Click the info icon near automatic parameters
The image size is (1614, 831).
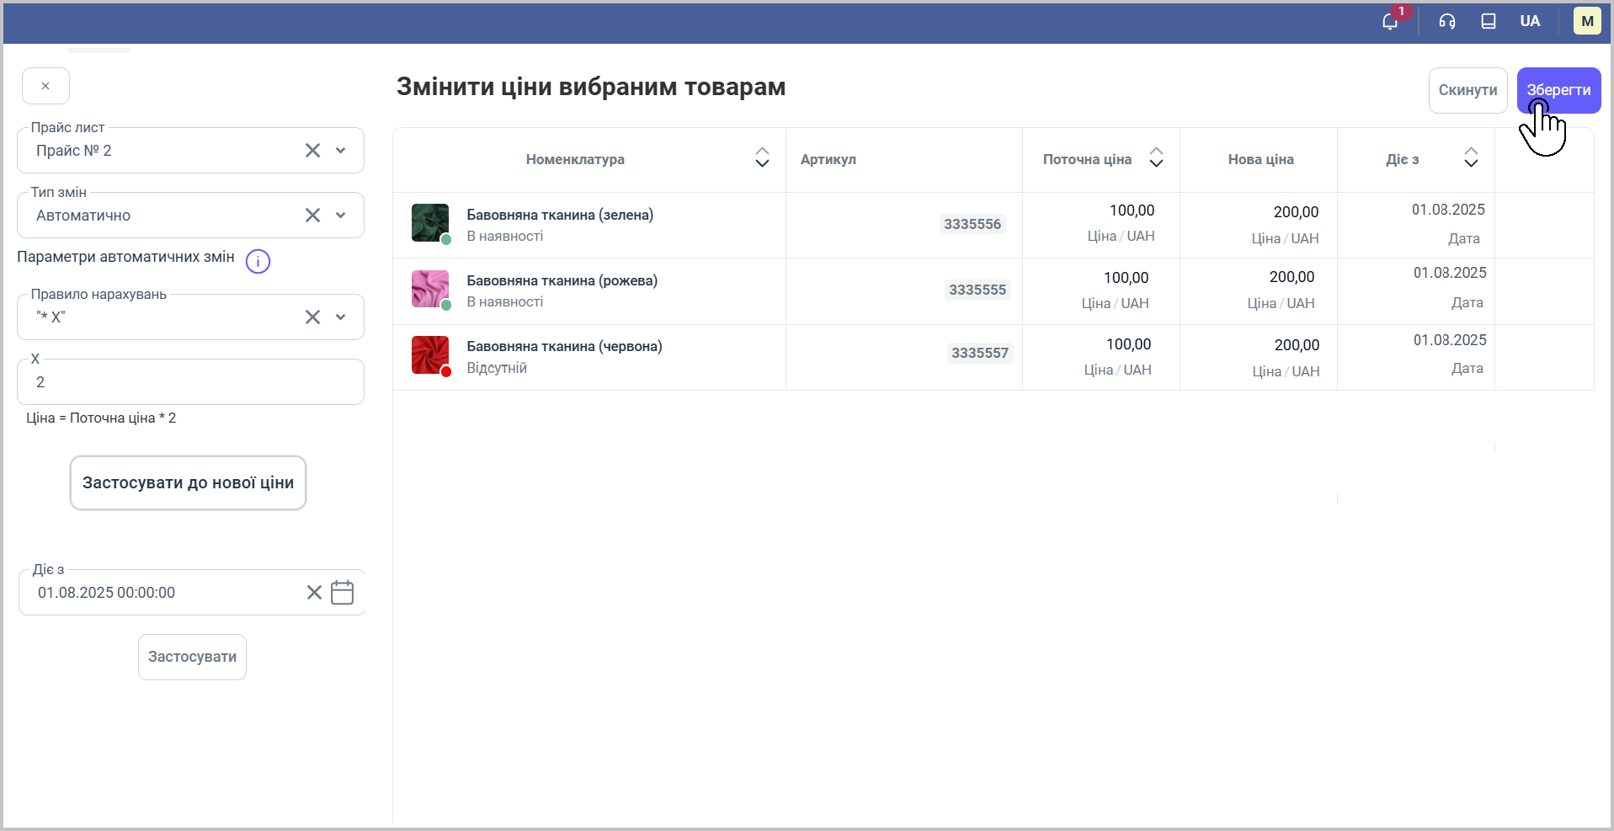coord(258,262)
